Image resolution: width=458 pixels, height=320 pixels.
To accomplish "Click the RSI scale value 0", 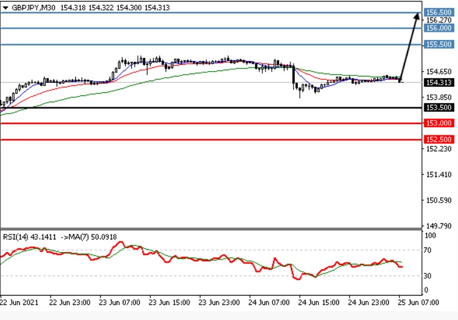I will pyautogui.click(x=426, y=290).
